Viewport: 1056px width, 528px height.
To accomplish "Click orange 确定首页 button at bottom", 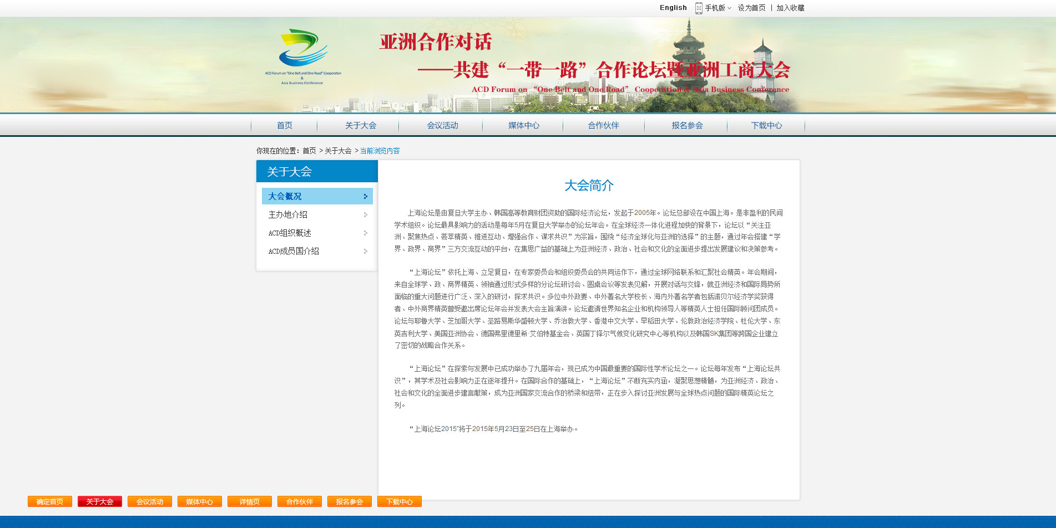I will coord(50,501).
